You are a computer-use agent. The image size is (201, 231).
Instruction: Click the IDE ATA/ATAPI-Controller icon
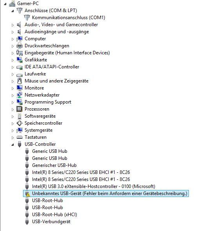coord(20,67)
